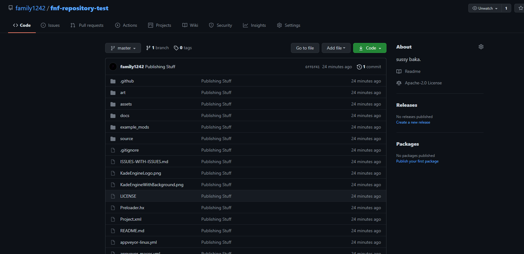
Task: Click the Create a new release link
Action: tap(413, 122)
